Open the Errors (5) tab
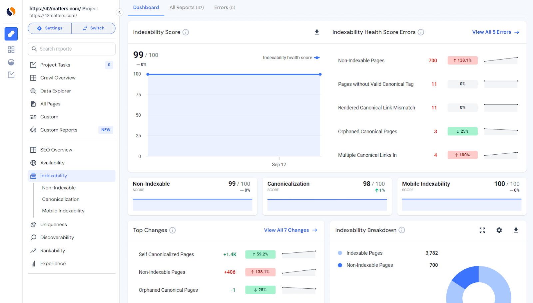Image resolution: width=533 pixels, height=303 pixels. (x=225, y=7)
